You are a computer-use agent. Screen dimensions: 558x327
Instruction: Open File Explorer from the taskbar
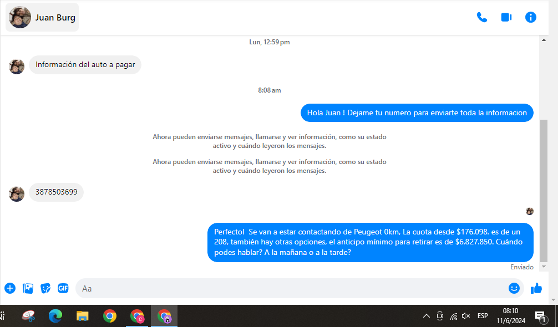(83, 316)
